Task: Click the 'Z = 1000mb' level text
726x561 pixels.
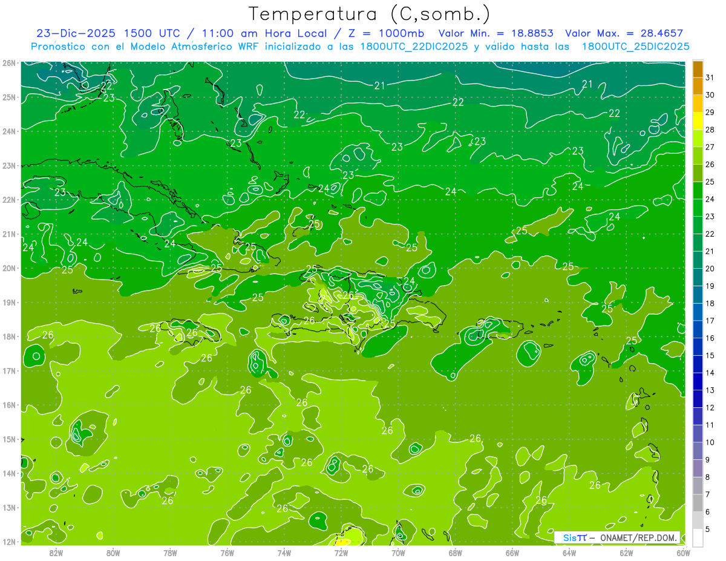Action: 386,33
